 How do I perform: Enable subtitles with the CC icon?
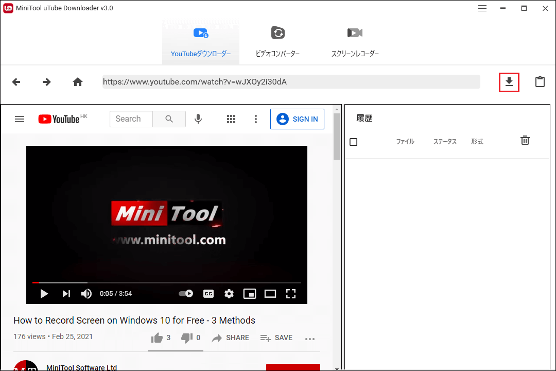click(208, 293)
